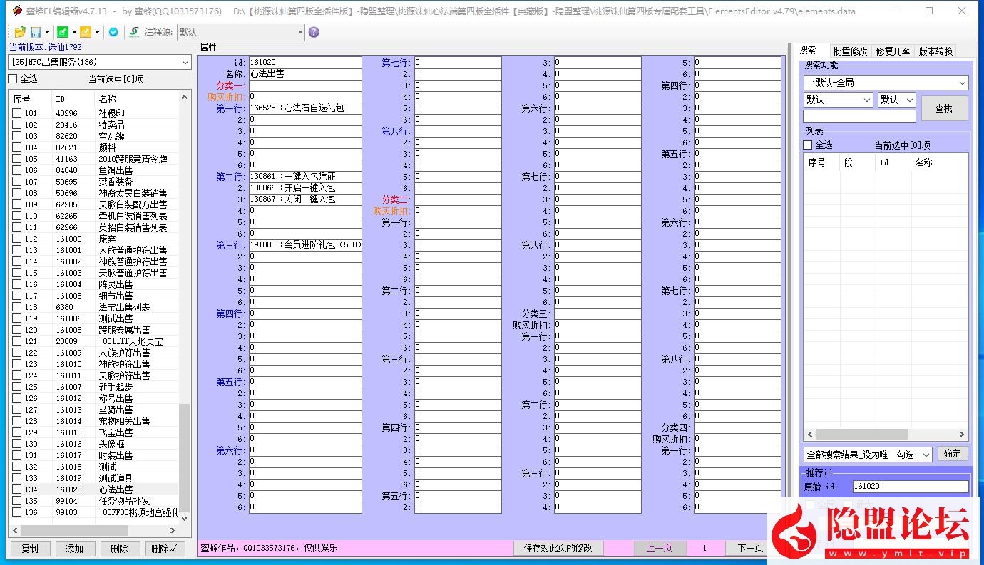The image size is (984, 565).
Task: Check the box for row 101 社稷印
Action: pos(16,113)
